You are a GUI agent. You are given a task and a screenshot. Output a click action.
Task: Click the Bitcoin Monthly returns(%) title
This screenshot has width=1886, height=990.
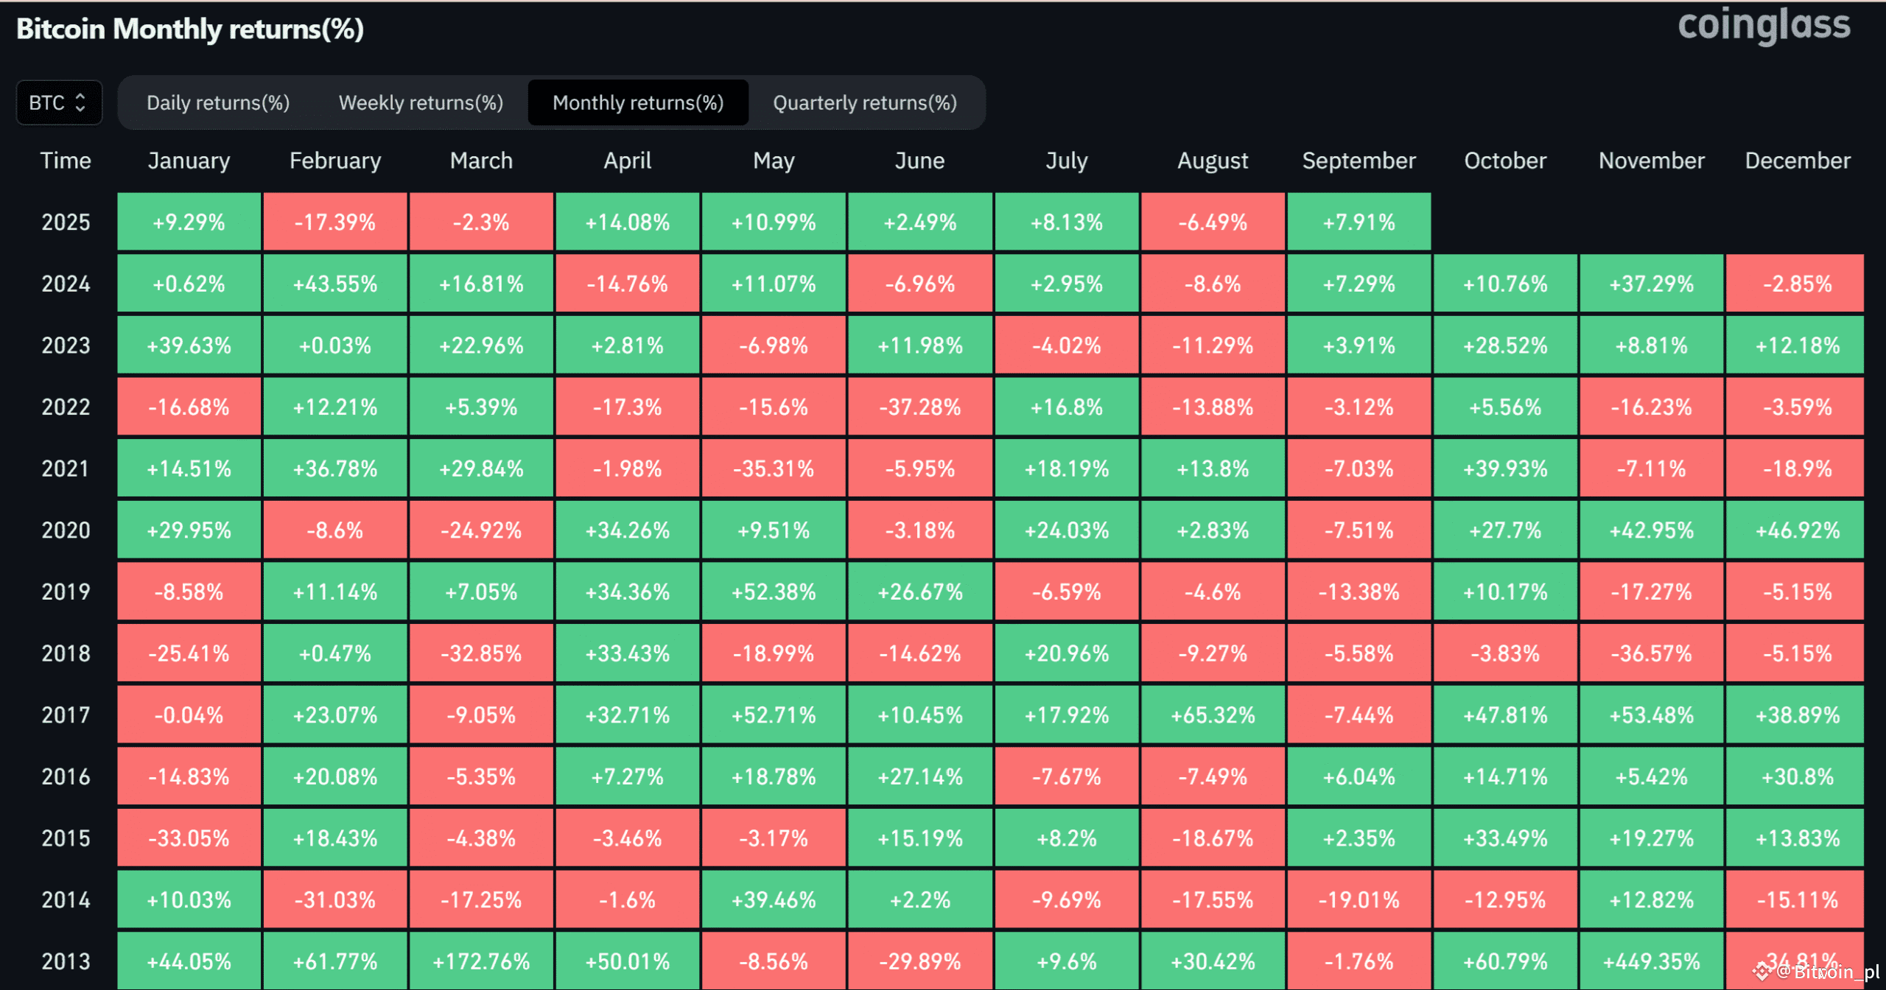click(x=190, y=29)
